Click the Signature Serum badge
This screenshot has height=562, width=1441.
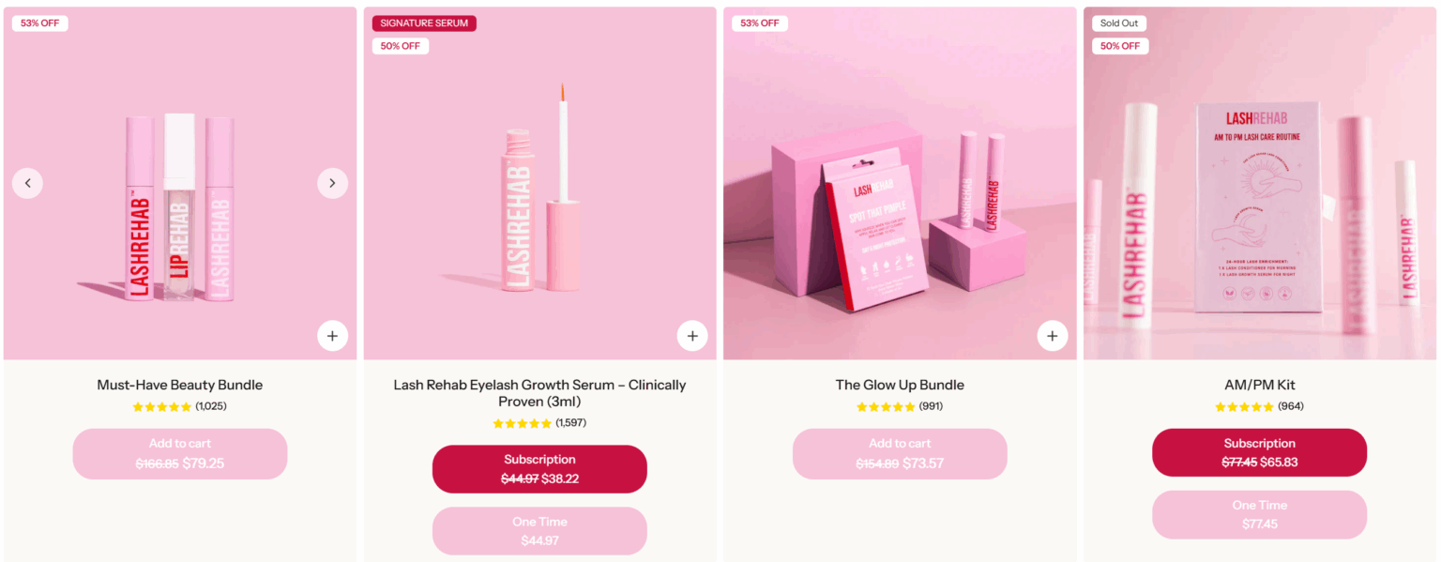(424, 23)
